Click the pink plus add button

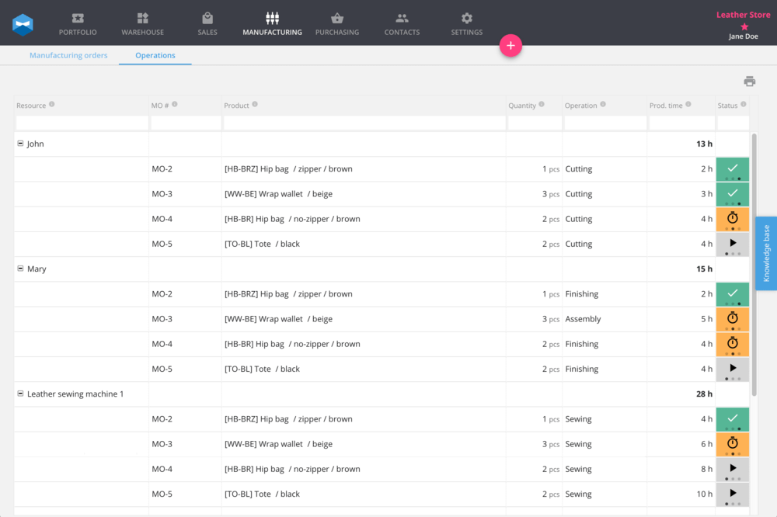point(510,46)
